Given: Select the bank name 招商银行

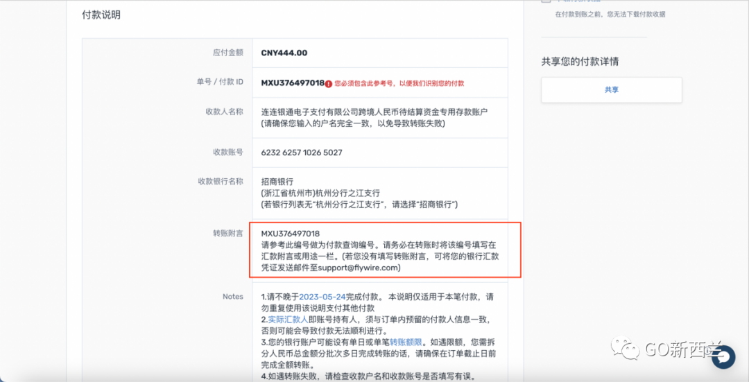Looking at the screenshot, I should [x=277, y=182].
